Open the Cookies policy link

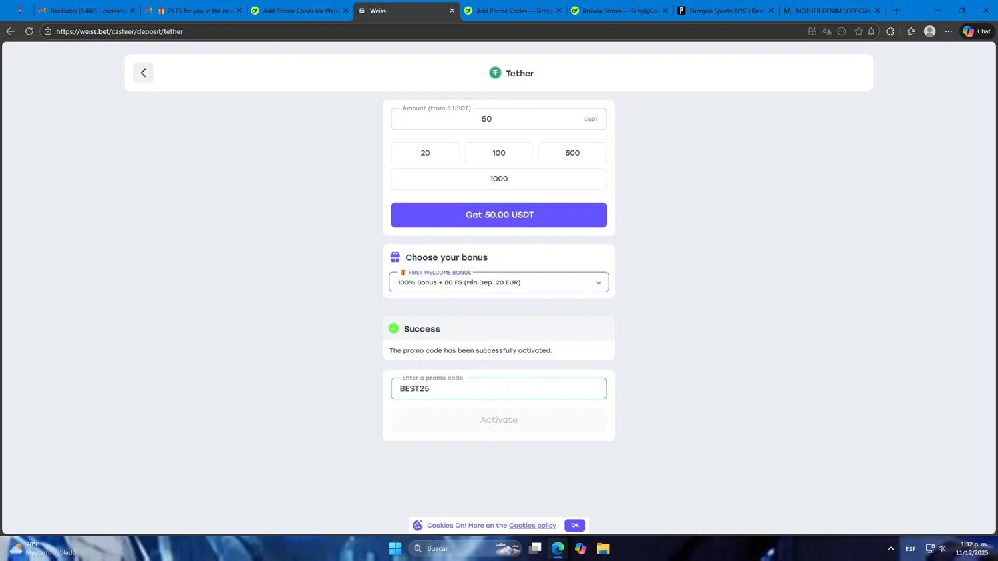[532, 525]
